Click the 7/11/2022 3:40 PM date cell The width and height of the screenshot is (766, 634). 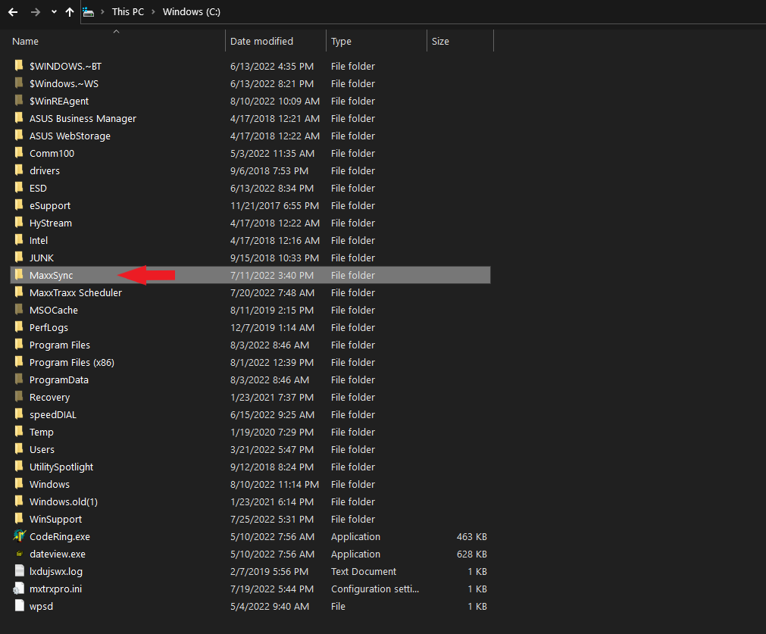click(271, 275)
